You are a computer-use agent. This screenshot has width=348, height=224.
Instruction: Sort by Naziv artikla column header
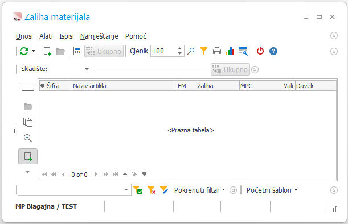click(x=124, y=86)
